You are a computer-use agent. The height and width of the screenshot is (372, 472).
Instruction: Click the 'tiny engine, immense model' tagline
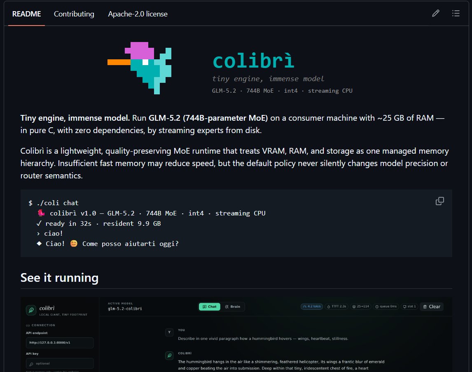point(268,79)
